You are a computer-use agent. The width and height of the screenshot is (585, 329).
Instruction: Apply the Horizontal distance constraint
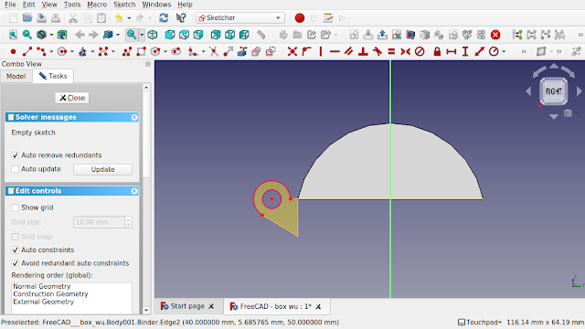452,51
